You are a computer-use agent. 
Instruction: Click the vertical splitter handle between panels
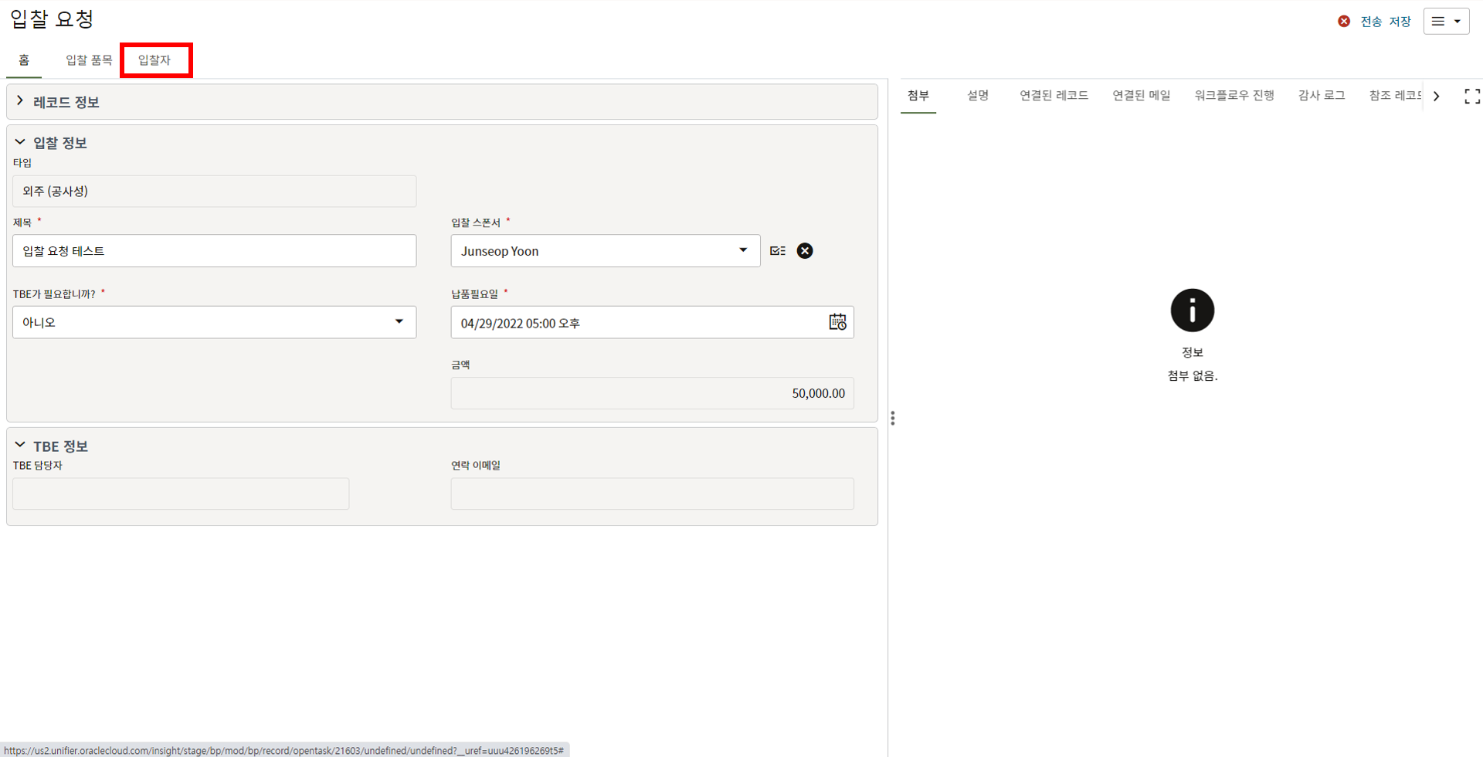click(x=893, y=418)
